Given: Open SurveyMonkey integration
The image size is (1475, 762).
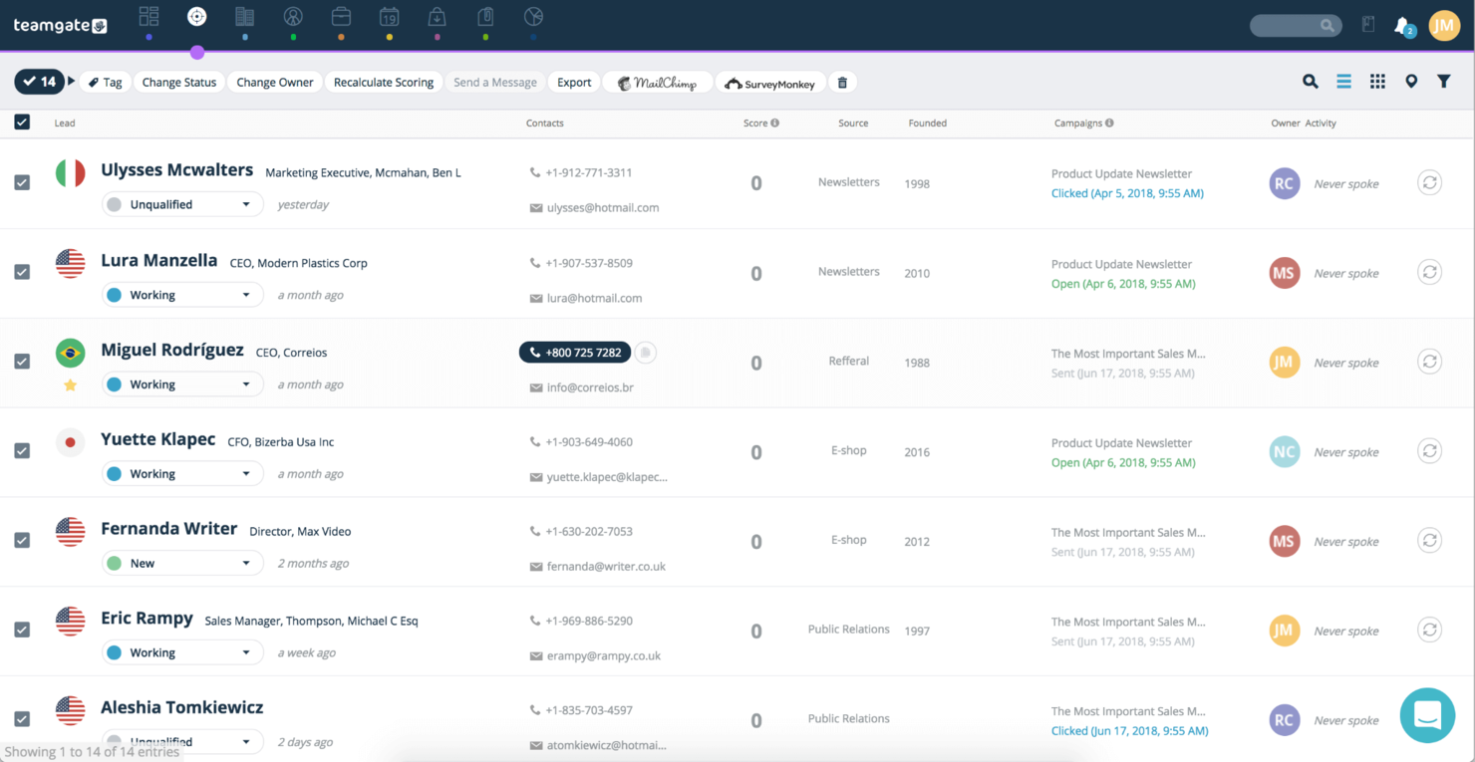Looking at the screenshot, I should pos(769,82).
